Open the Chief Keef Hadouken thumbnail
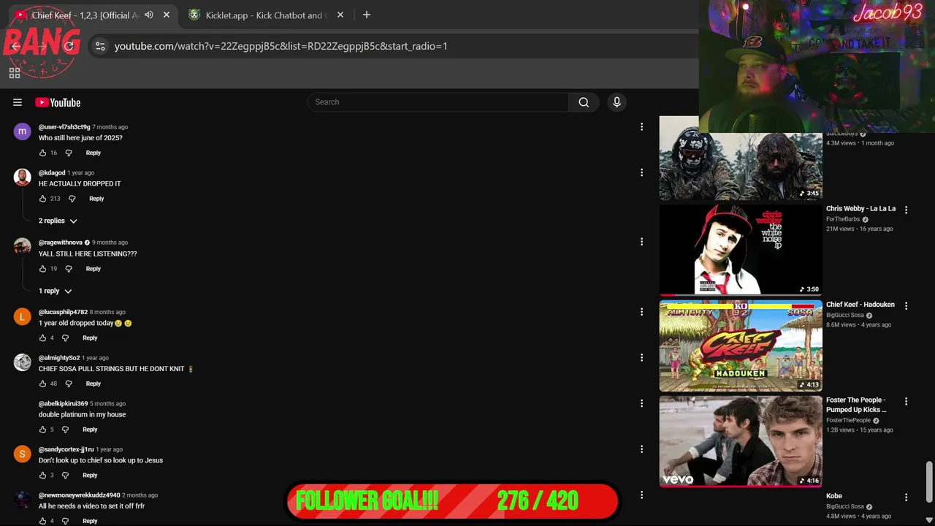This screenshot has height=526, width=935. coord(741,346)
